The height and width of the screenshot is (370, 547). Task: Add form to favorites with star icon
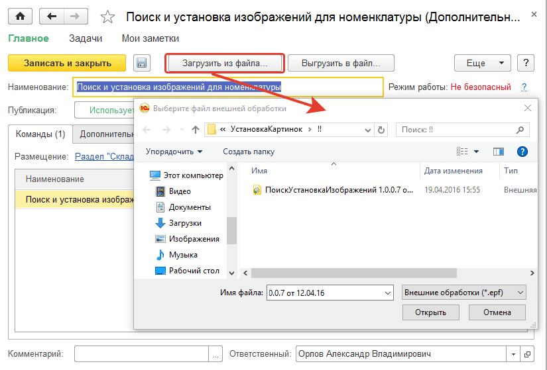107,17
